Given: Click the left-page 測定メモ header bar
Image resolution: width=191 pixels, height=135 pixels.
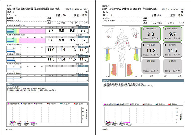Looking at the screenshot, I should [x=47, y=84].
